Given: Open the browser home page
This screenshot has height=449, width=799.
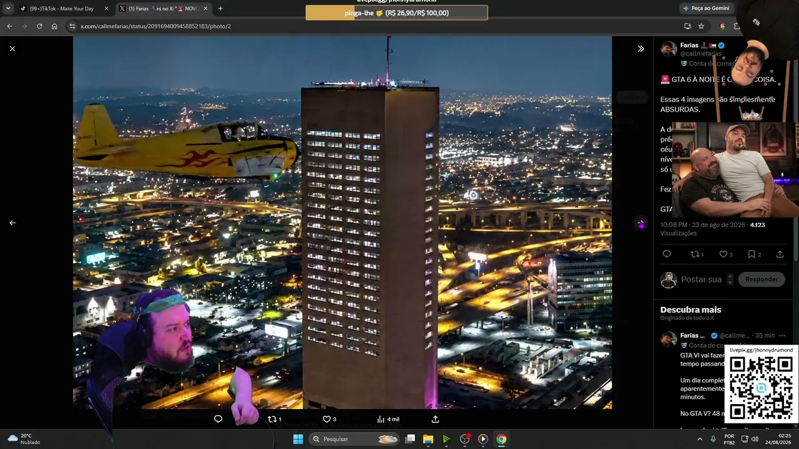Looking at the screenshot, I should [54, 26].
